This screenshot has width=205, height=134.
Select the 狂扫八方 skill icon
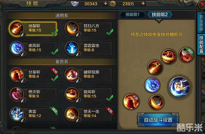[72, 29]
